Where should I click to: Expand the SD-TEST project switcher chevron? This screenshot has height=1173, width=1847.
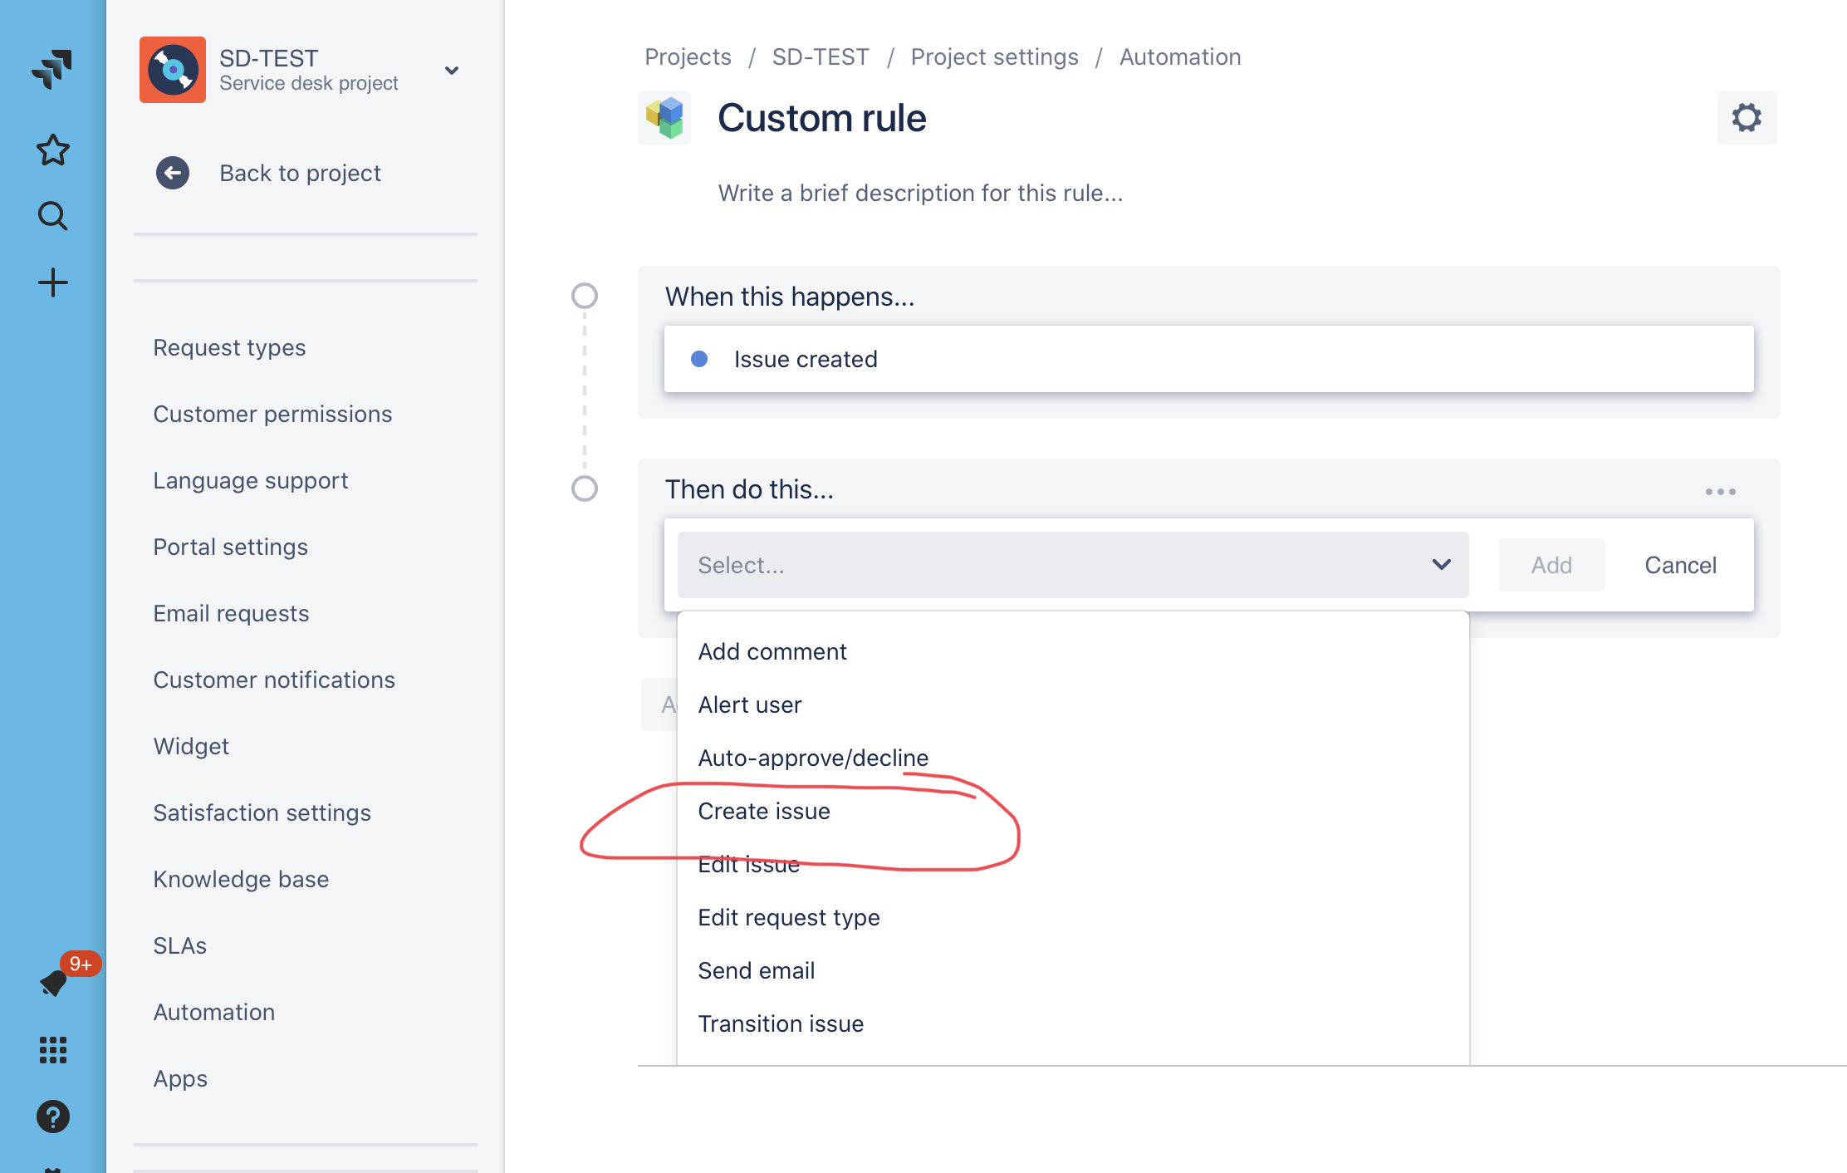click(452, 71)
